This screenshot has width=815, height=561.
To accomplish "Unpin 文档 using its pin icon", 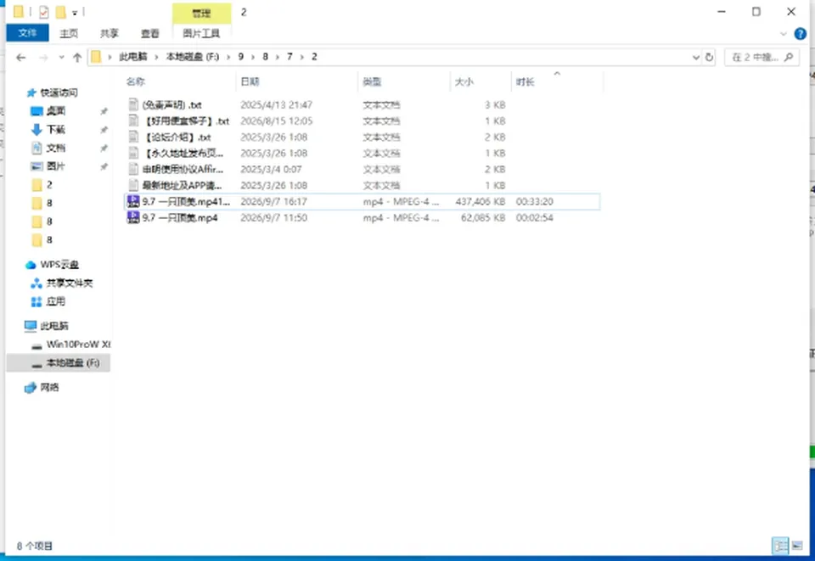I will click(x=104, y=148).
